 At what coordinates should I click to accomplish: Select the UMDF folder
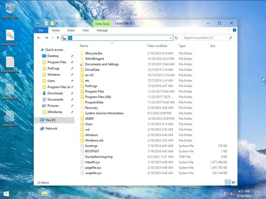[89, 119]
